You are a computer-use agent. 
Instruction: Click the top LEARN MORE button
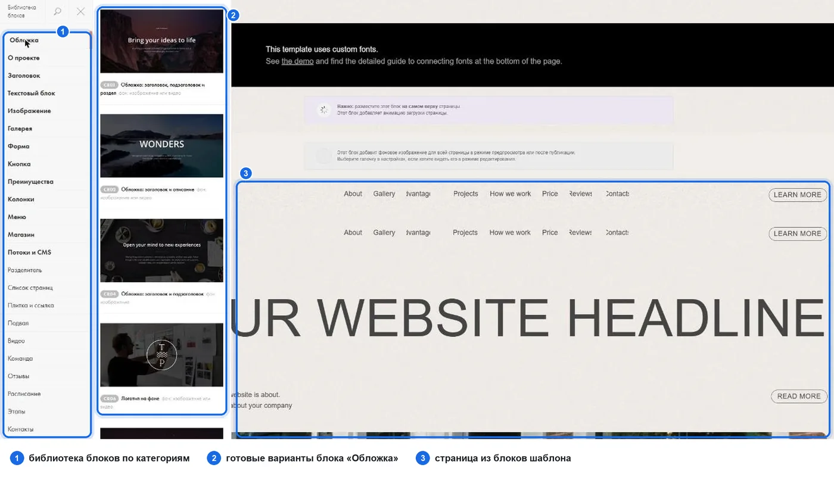click(798, 195)
